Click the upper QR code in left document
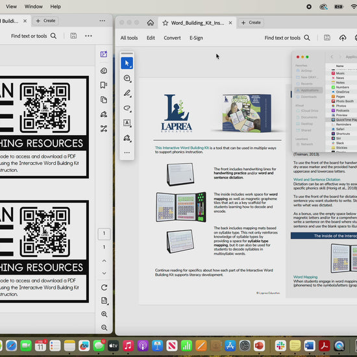The image size is (357, 357). pos(45,108)
